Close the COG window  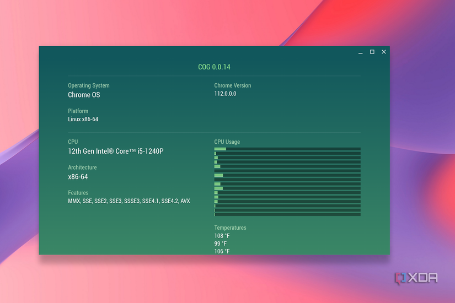tap(384, 52)
